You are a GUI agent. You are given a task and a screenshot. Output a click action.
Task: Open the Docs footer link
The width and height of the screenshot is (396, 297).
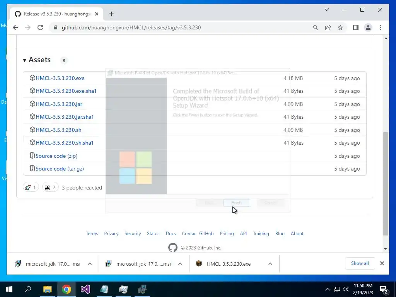(171, 234)
